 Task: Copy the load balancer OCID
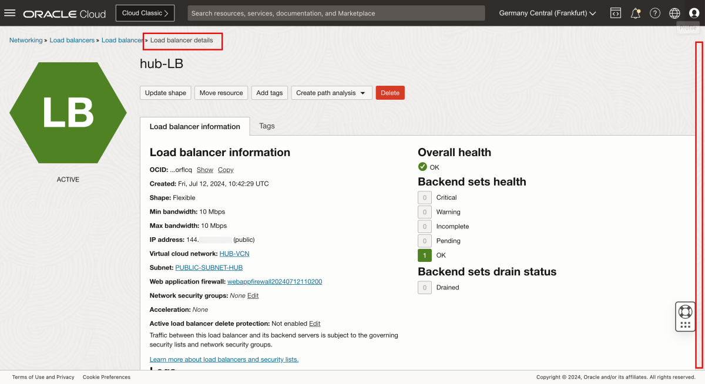pos(226,170)
